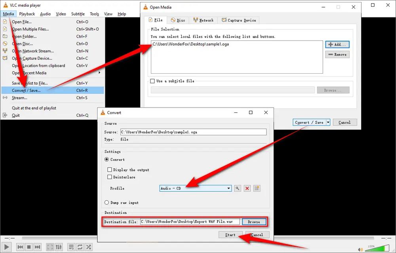Choose Open Disc... menu item
The image size is (396, 253).
coord(53,44)
